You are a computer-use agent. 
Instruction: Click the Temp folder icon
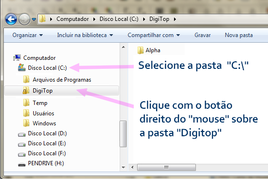coord(26,103)
